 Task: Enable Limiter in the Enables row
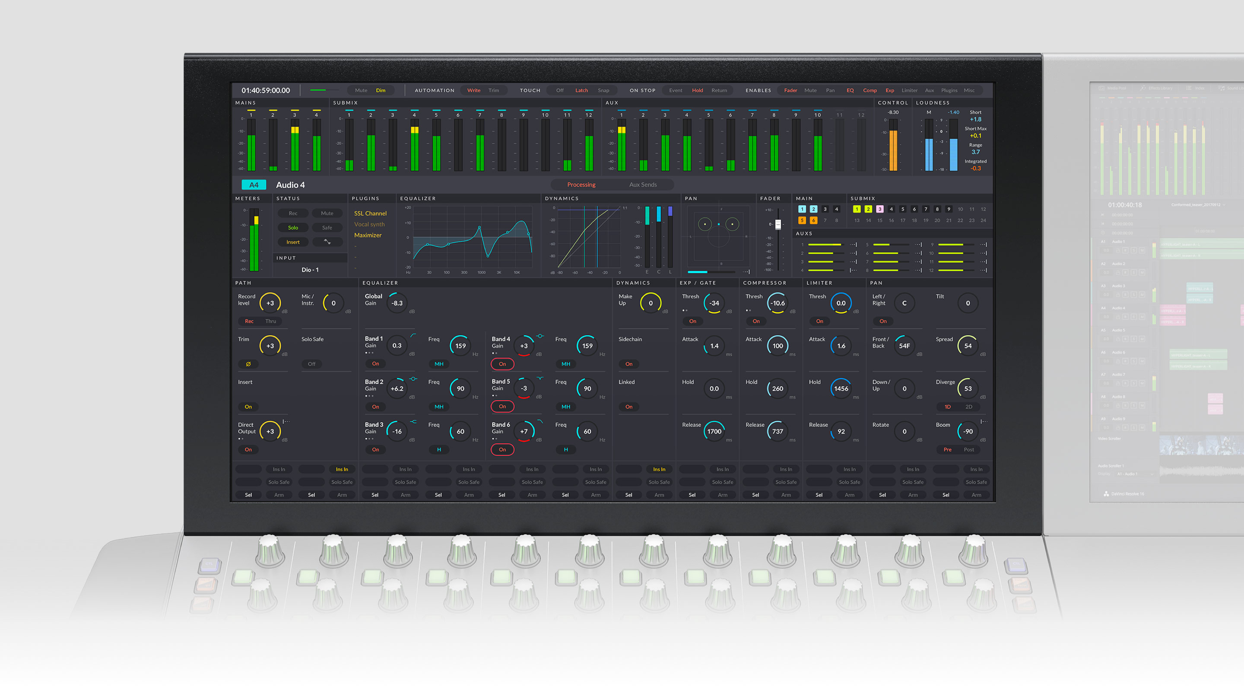[x=909, y=90]
